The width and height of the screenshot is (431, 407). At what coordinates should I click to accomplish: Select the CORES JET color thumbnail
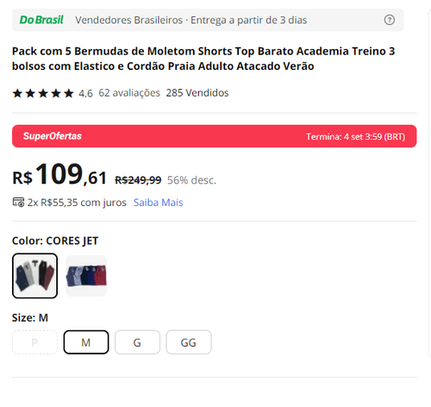pos(34,276)
